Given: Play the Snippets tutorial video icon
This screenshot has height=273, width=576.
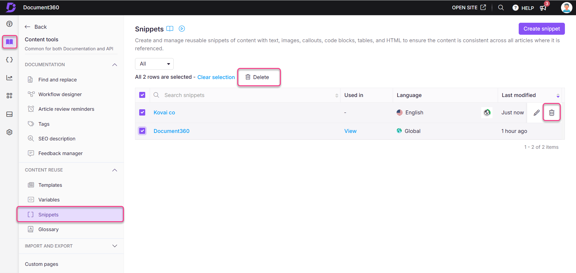Looking at the screenshot, I should 182,29.
